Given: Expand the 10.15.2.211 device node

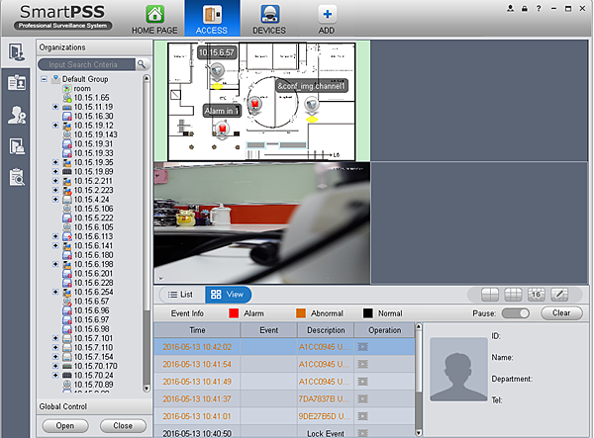Looking at the screenshot, I should point(55,181).
